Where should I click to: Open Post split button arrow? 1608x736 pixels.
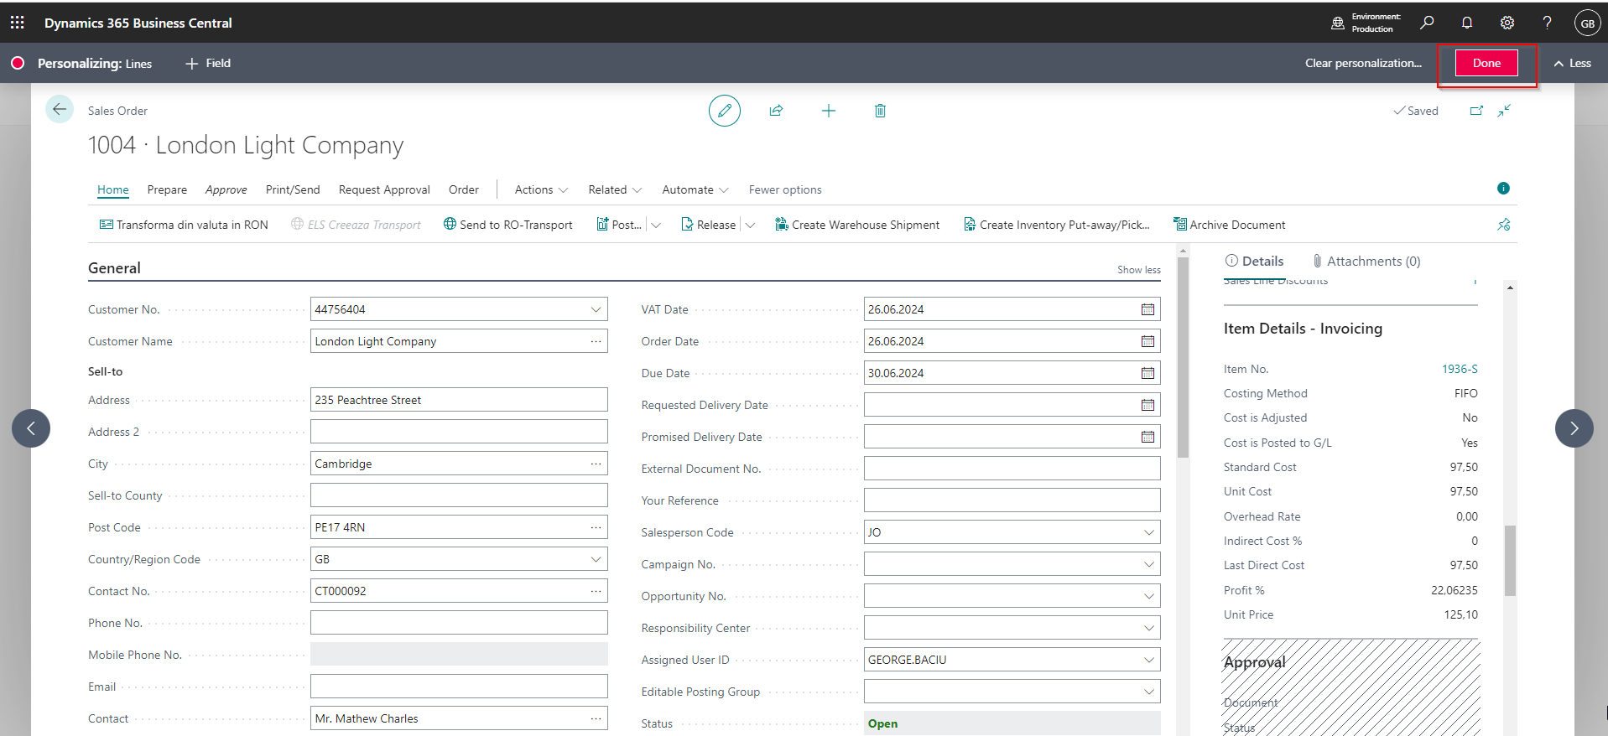coord(656,225)
